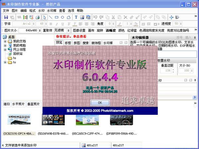Click the clipboard paste icon
This screenshot has width=199, height=149.
(x=119, y=17)
